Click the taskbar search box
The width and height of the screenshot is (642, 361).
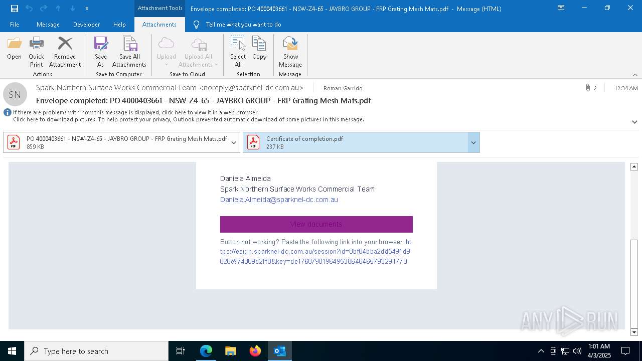pyautogui.click(x=96, y=351)
